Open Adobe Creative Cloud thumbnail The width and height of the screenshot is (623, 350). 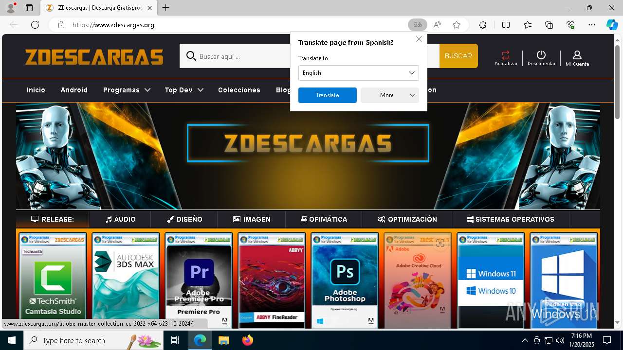418,280
